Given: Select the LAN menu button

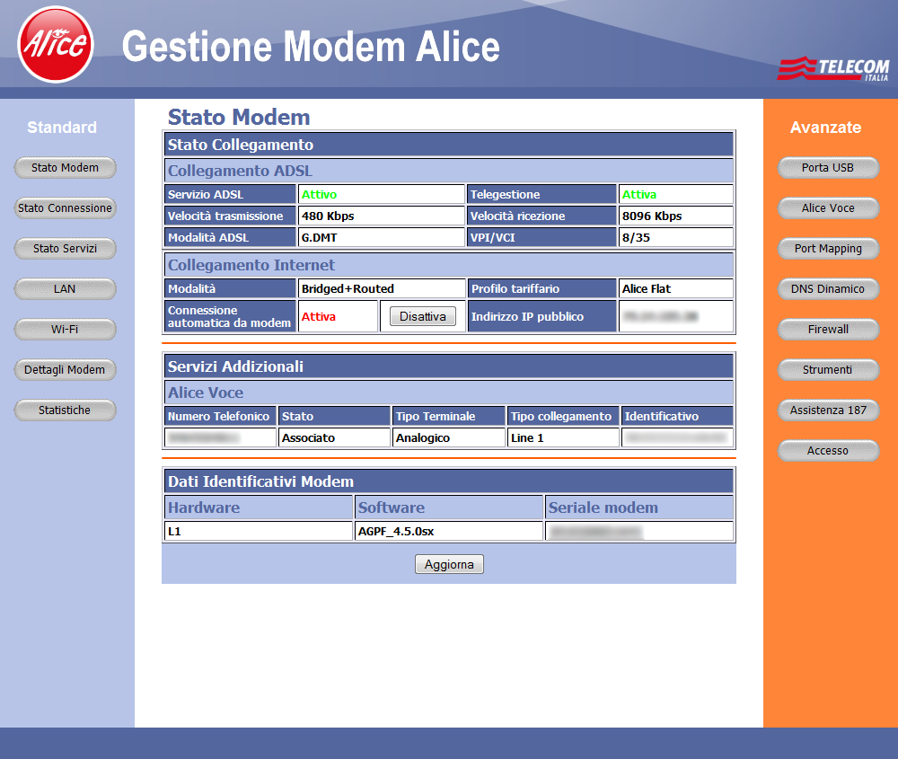Looking at the screenshot, I should (x=65, y=289).
